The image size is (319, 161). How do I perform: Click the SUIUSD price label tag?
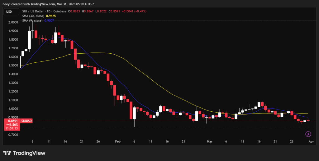[26, 121]
